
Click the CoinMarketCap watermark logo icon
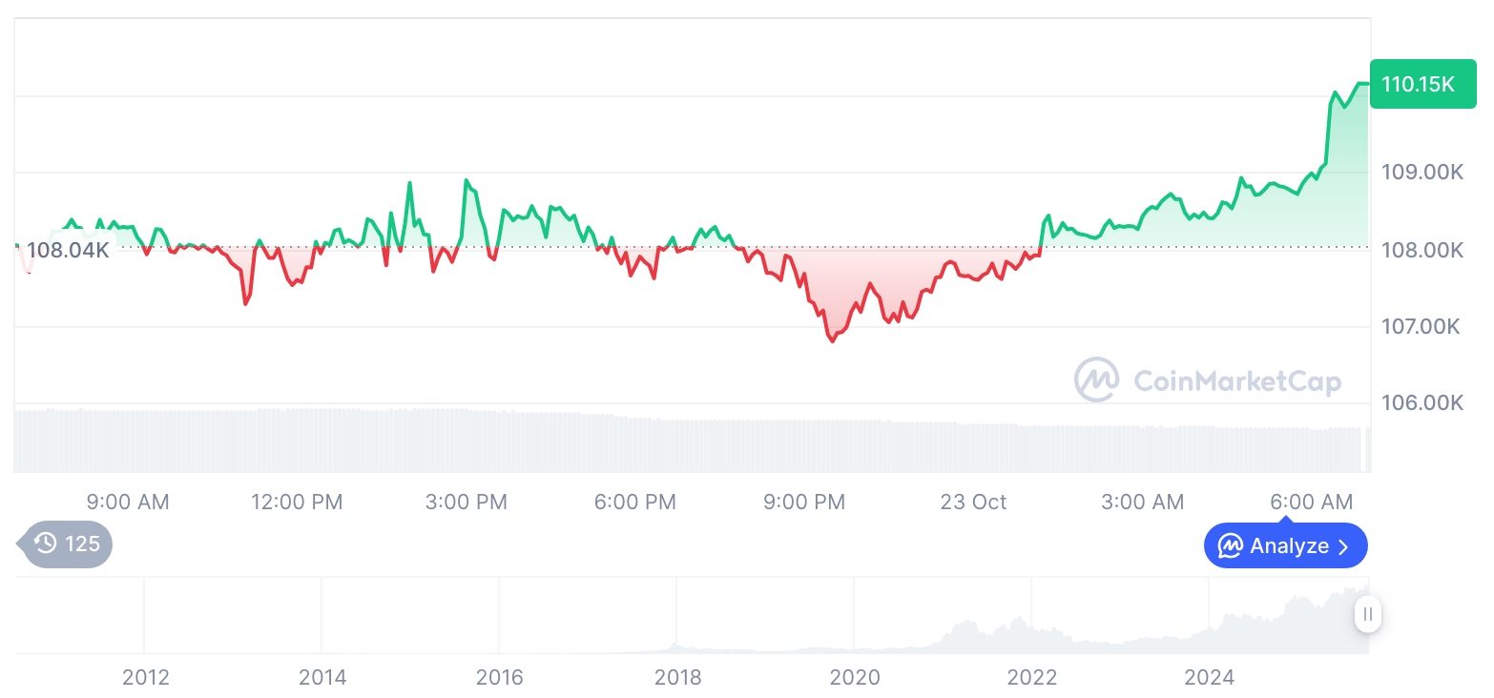pyautogui.click(x=1097, y=380)
